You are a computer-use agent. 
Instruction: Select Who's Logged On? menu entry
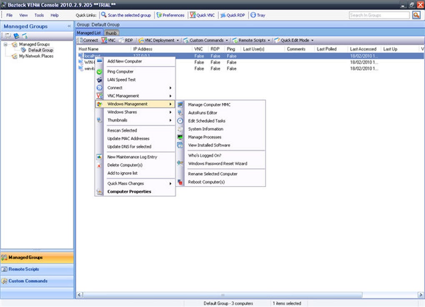click(x=205, y=155)
